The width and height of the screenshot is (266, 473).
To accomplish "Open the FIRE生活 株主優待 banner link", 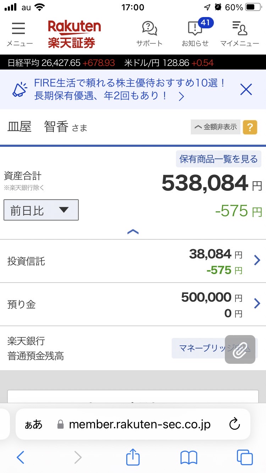I will [130, 89].
